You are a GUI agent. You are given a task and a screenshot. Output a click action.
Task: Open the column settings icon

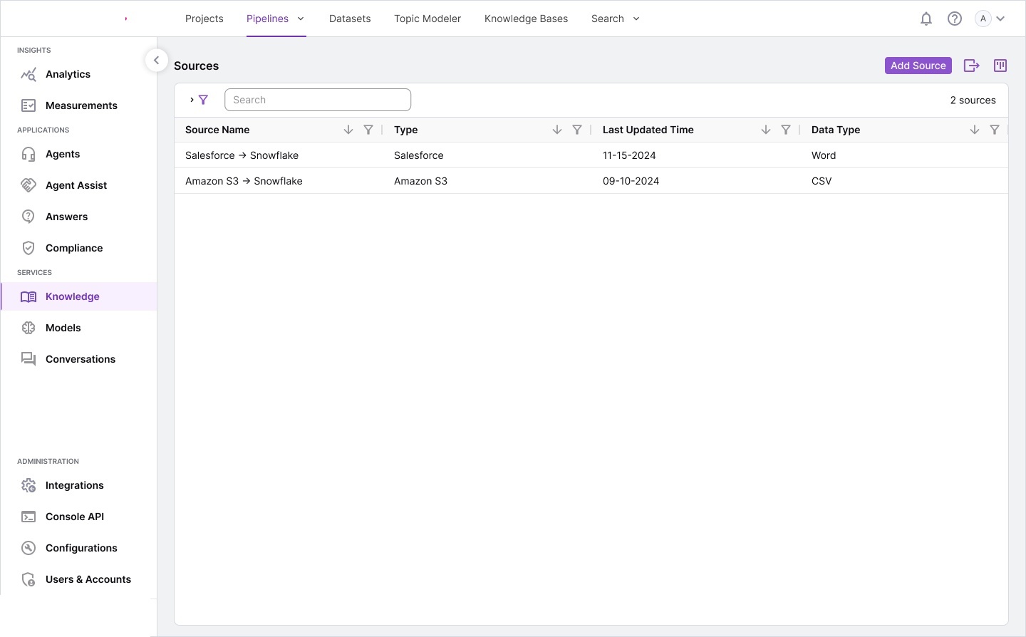coord(1000,66)
